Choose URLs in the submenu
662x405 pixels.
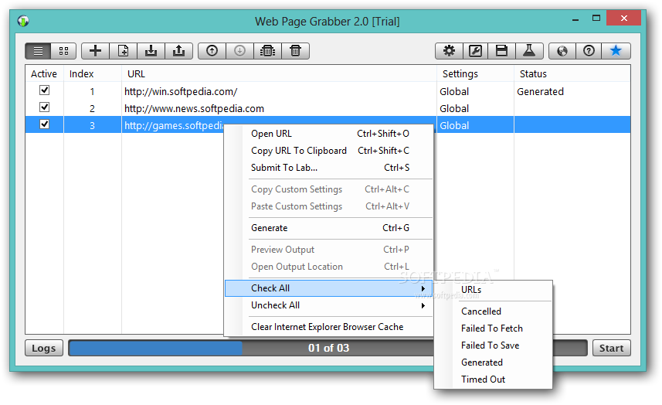click(x=493, y=290)
